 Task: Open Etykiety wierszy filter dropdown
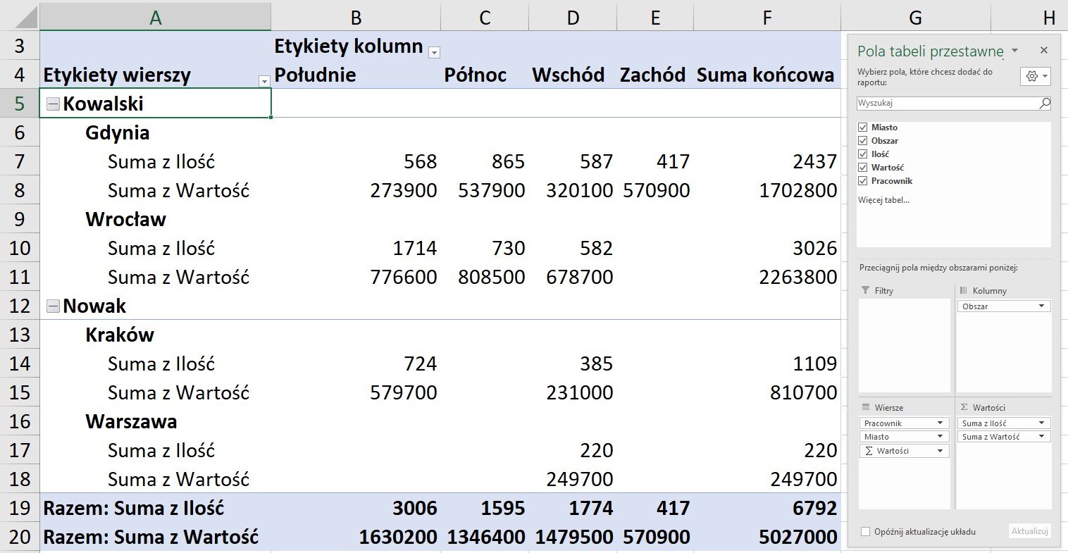coord(264,81)
